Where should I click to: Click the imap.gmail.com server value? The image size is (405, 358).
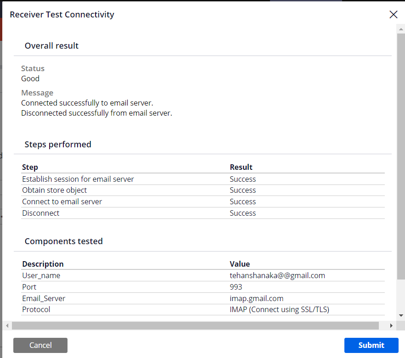[256, 298]
